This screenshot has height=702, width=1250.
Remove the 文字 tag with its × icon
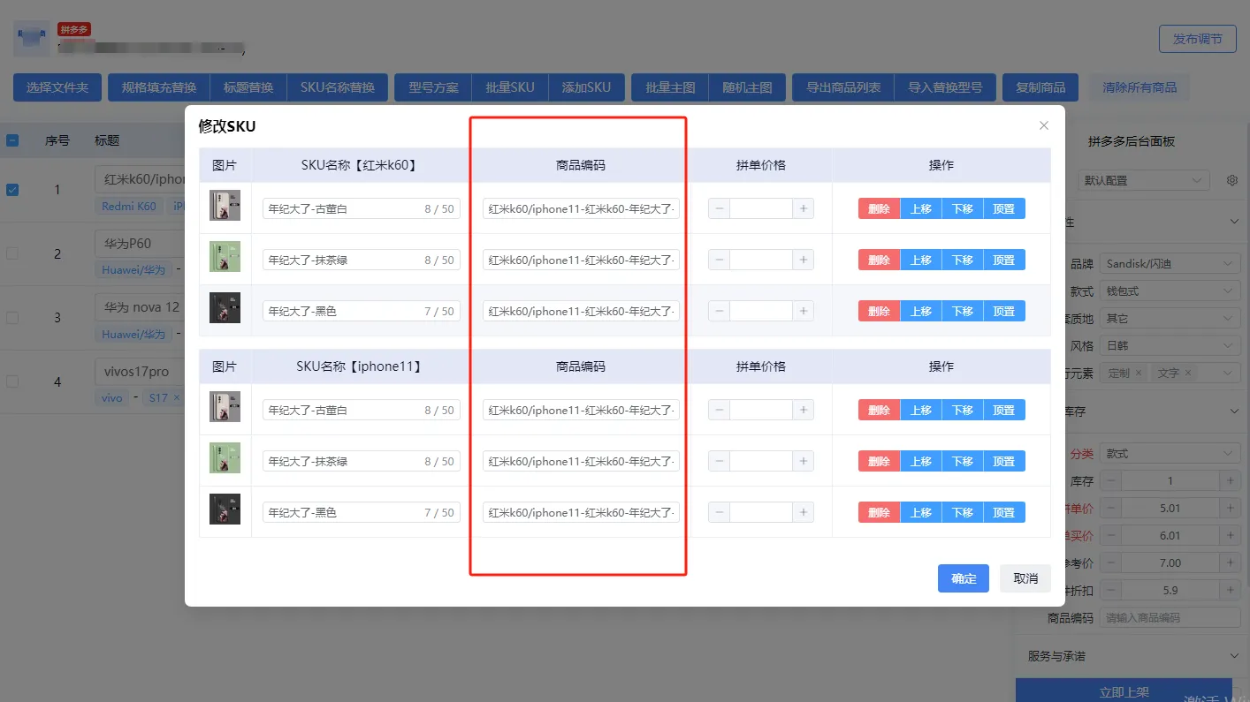[x=1188, y=374]
